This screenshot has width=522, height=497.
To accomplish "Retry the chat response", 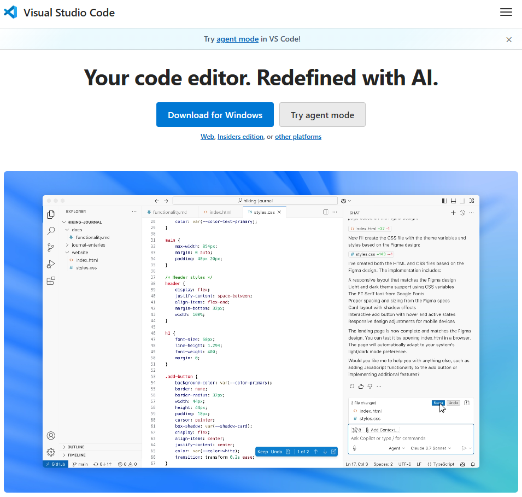I will [x=352, y=387].
